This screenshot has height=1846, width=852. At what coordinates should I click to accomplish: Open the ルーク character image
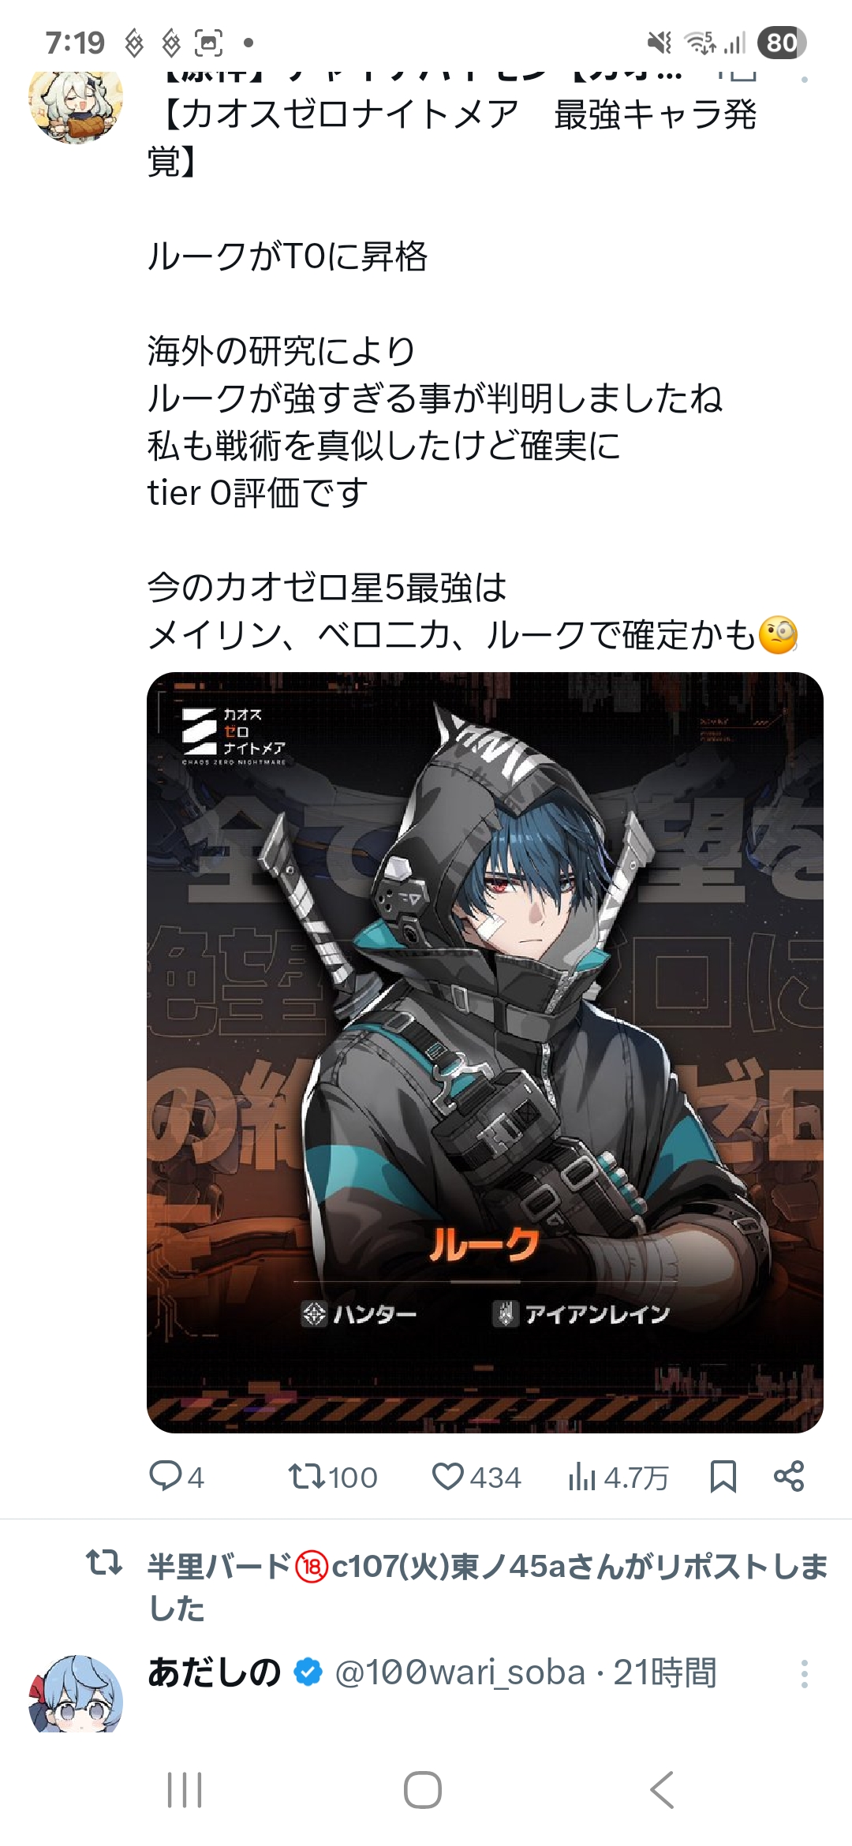[x=484, y=1052]
